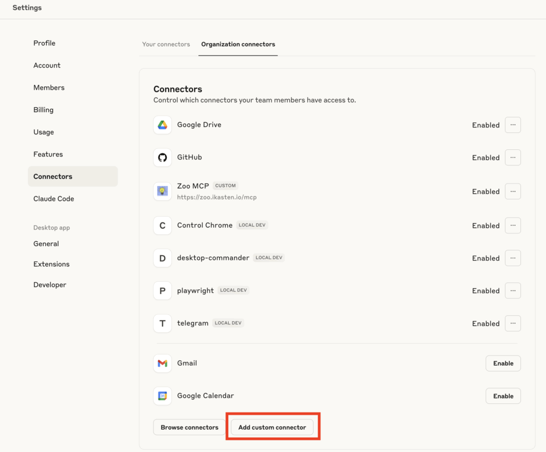Click the playwright 'P' icon

coord(163,291)
